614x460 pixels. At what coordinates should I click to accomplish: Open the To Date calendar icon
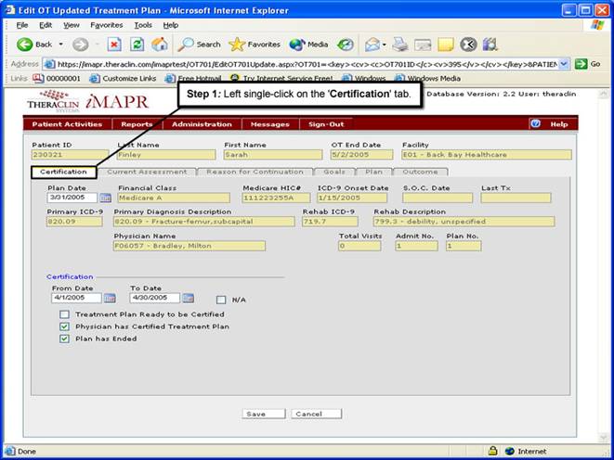pyautogui.click(x=188, y=298)
